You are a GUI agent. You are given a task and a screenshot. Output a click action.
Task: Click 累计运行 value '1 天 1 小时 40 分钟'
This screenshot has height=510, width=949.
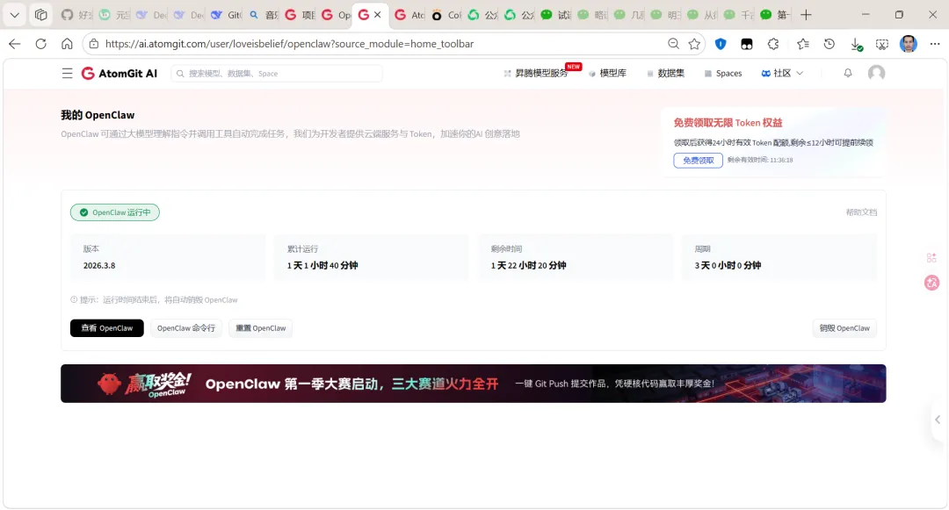322,265
